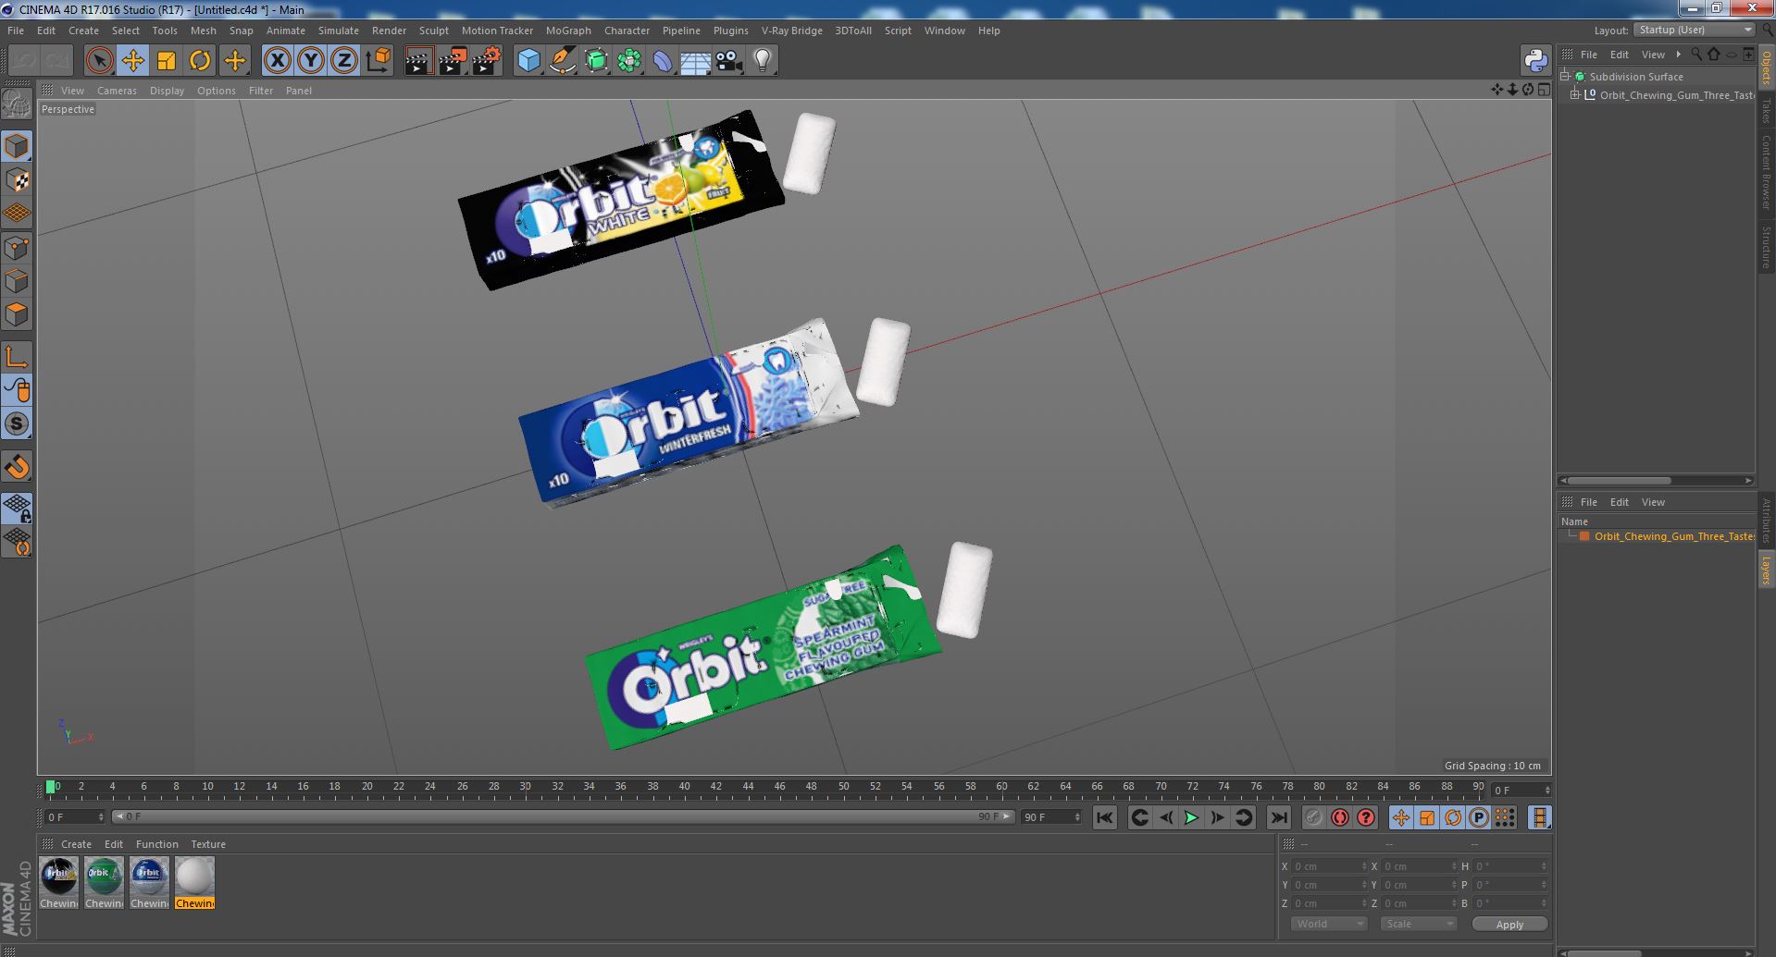Add a Cube primitive object
This screenshot has width=1776, height=957.
[x=528, y=61]
